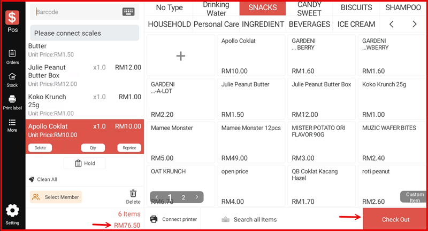Select the ICE CREAM category tab

(x=356, y=24)
